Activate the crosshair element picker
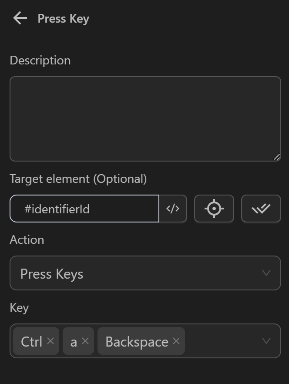Screen dimensions: 289x384 coord(214,209)
